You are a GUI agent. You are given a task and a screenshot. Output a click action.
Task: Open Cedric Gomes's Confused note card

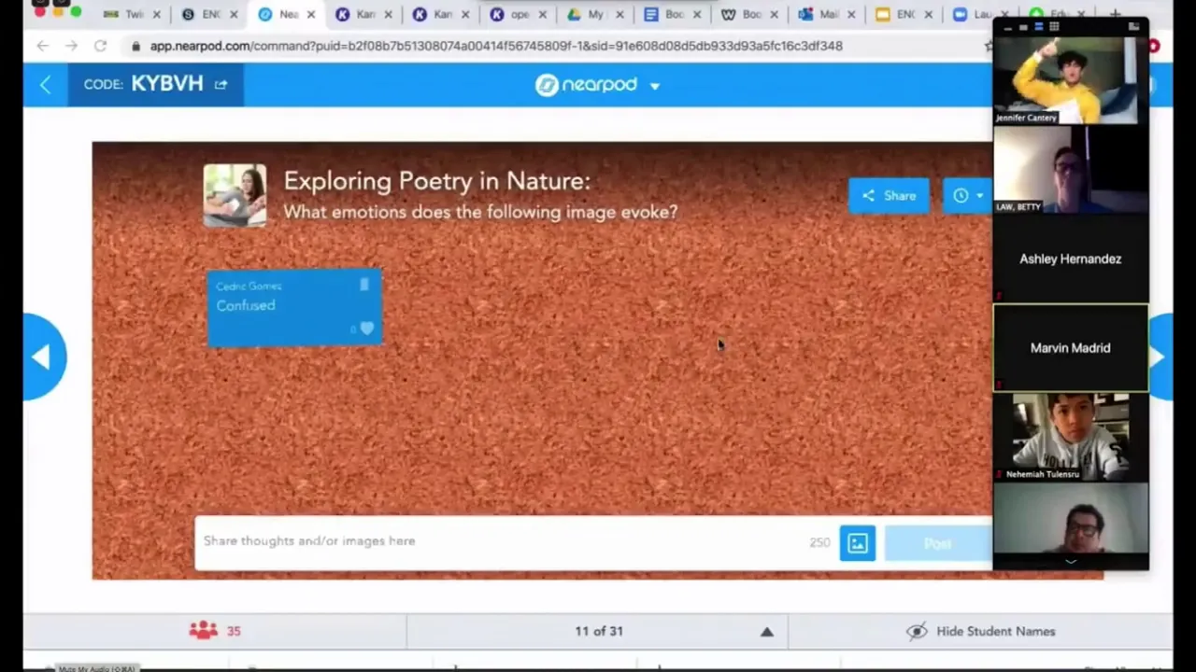coord(294,308)
